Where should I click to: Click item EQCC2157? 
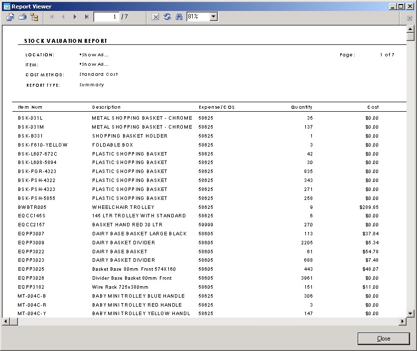pos(31,225)
